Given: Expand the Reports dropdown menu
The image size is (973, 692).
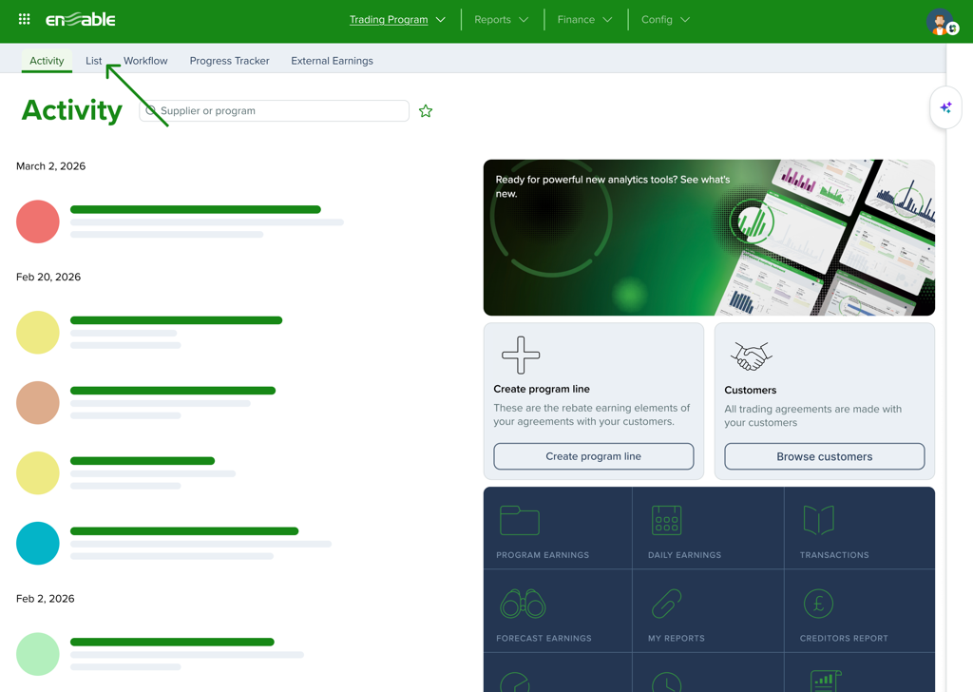Looking at the screenshot, I should coord(502,20).
